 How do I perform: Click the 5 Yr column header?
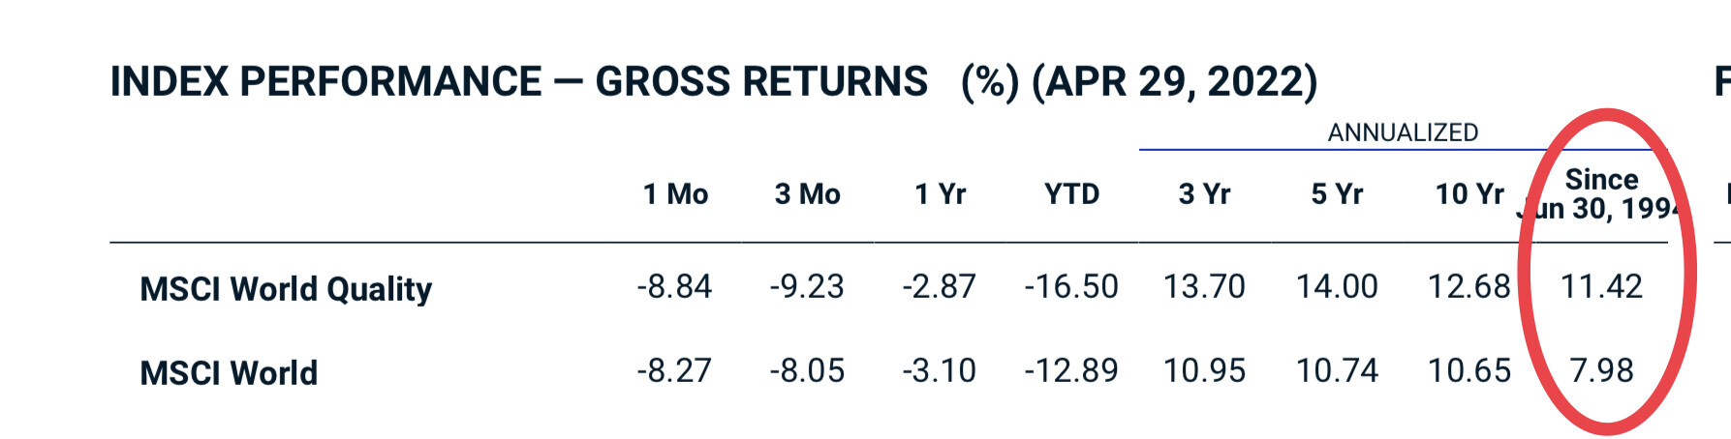pyautogui.click(x=1337, y=194)
